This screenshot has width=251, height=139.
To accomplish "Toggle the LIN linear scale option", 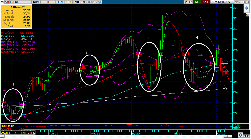I will pyautogui.click(x=60, y=2).
